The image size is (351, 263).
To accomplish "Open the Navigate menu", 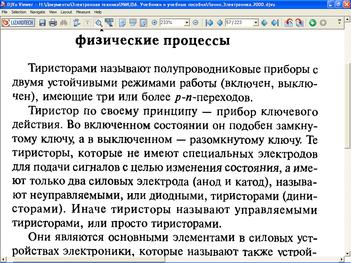I will [x=38, y=12].
